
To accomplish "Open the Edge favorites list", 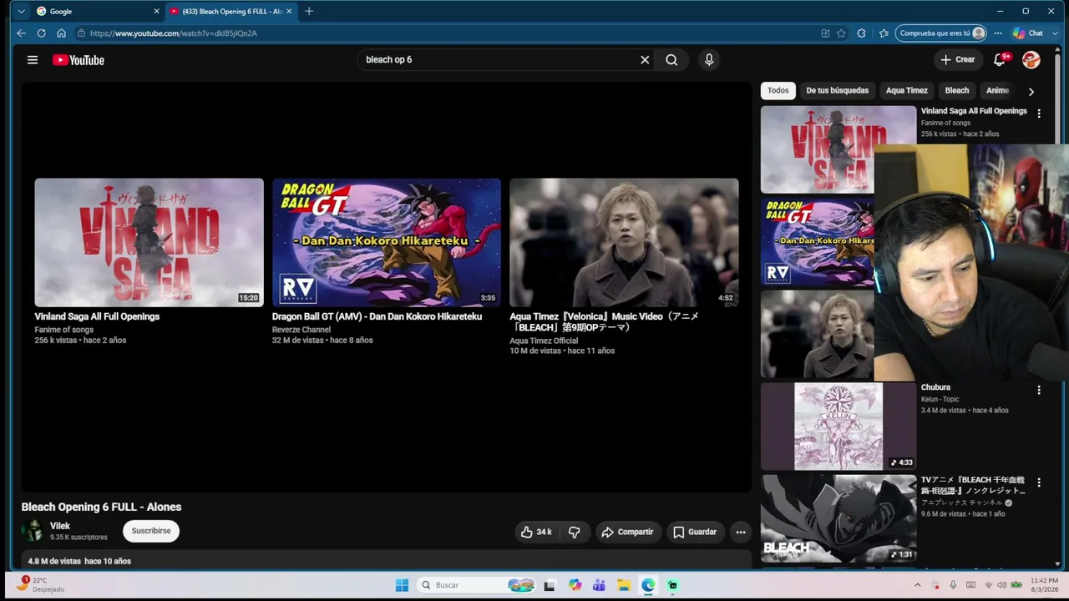I will 884,33.
